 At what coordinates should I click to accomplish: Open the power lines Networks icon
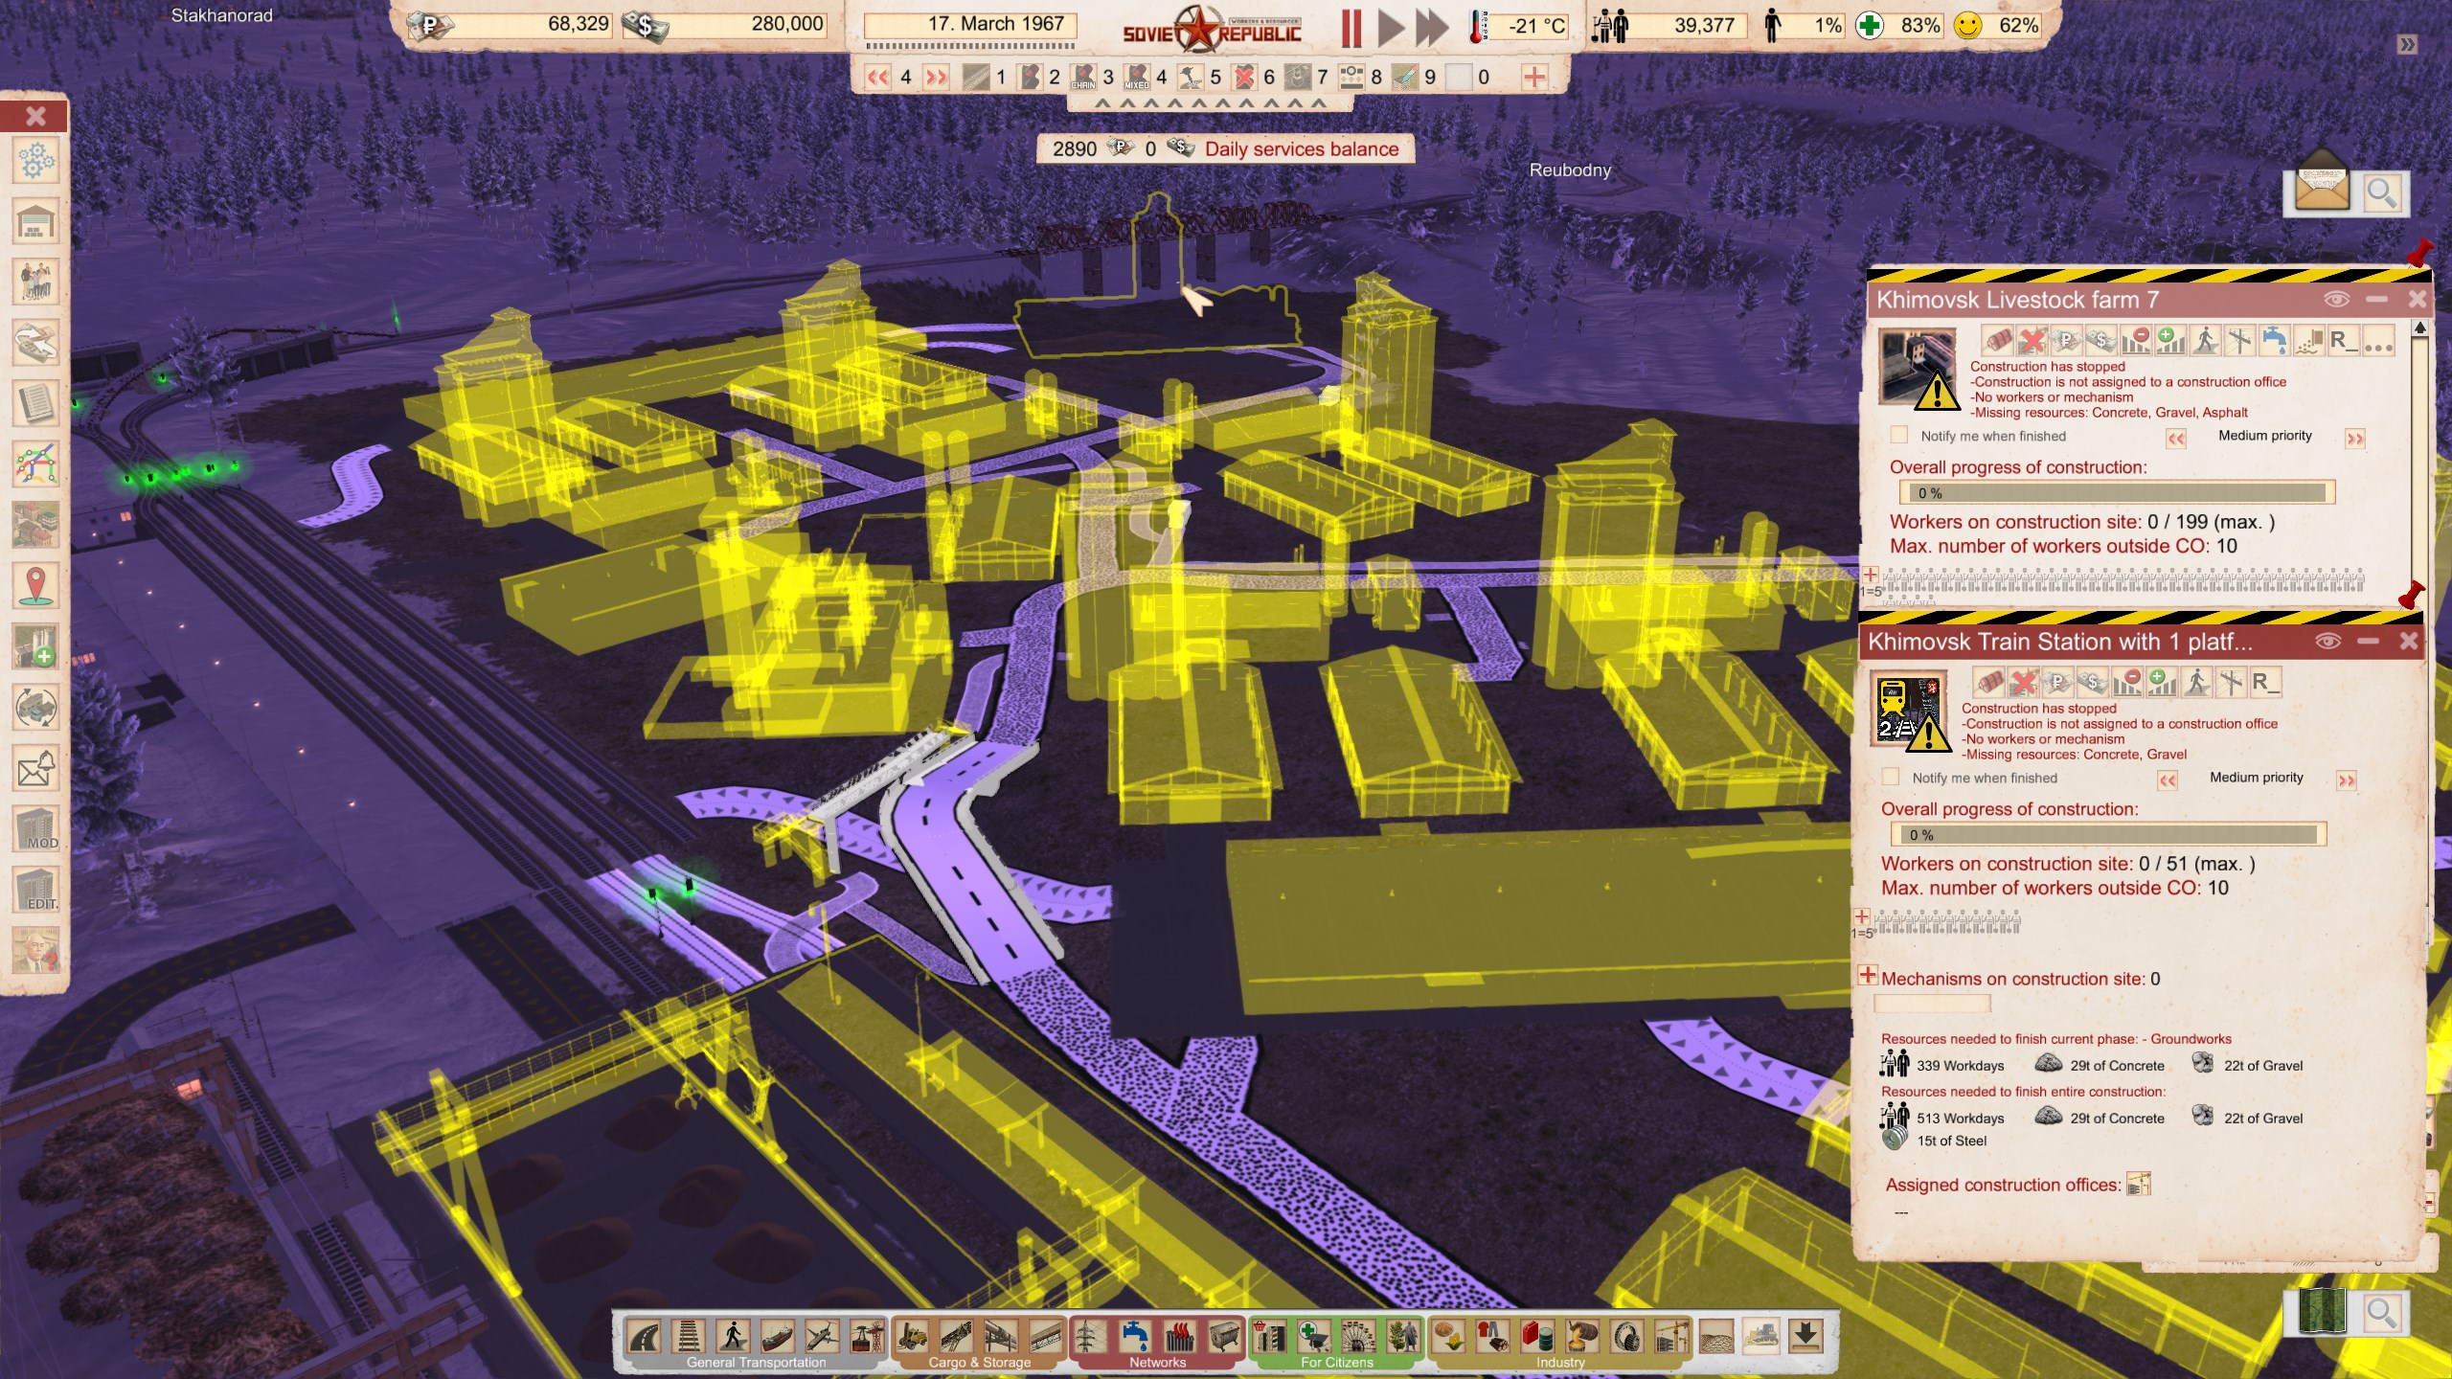[1089, 1336]
